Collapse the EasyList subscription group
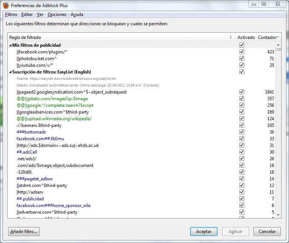Image resolution: width=289 pixels, height=243 pixels. (10, 72)
